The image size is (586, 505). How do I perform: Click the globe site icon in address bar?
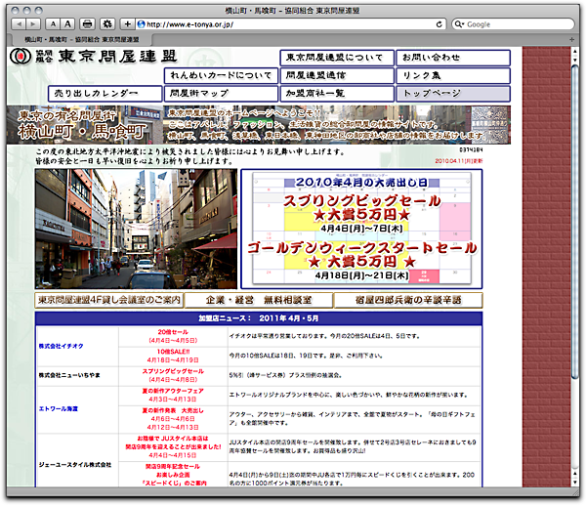141,24
